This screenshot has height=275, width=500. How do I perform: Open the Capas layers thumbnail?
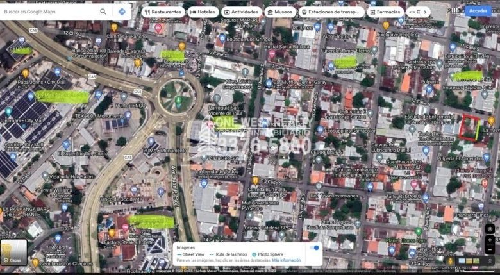(13, 253)
